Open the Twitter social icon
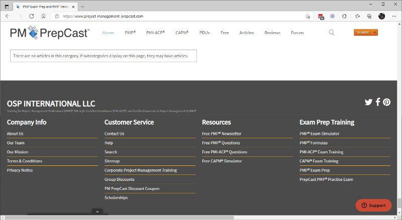 [x=368, y=102]
